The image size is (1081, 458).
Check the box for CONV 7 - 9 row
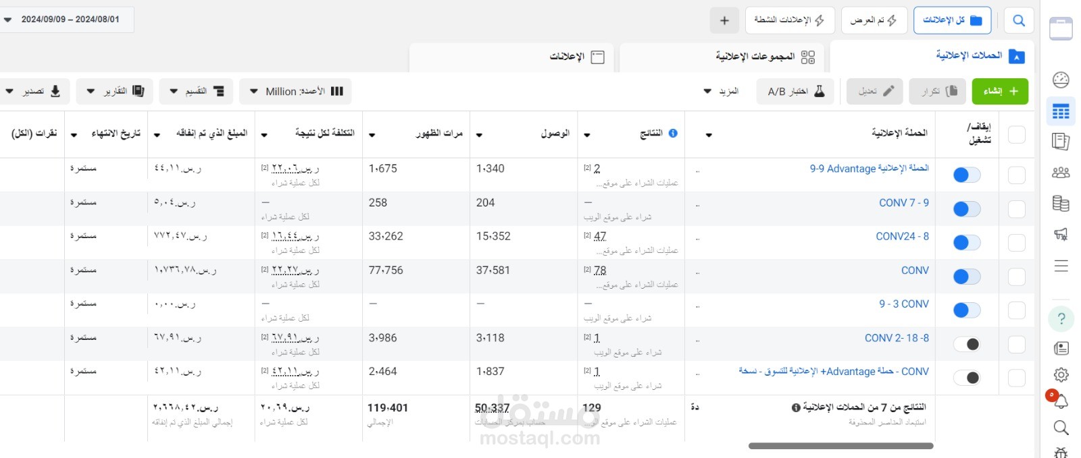pyautogui.click(x=1017, y=209)
